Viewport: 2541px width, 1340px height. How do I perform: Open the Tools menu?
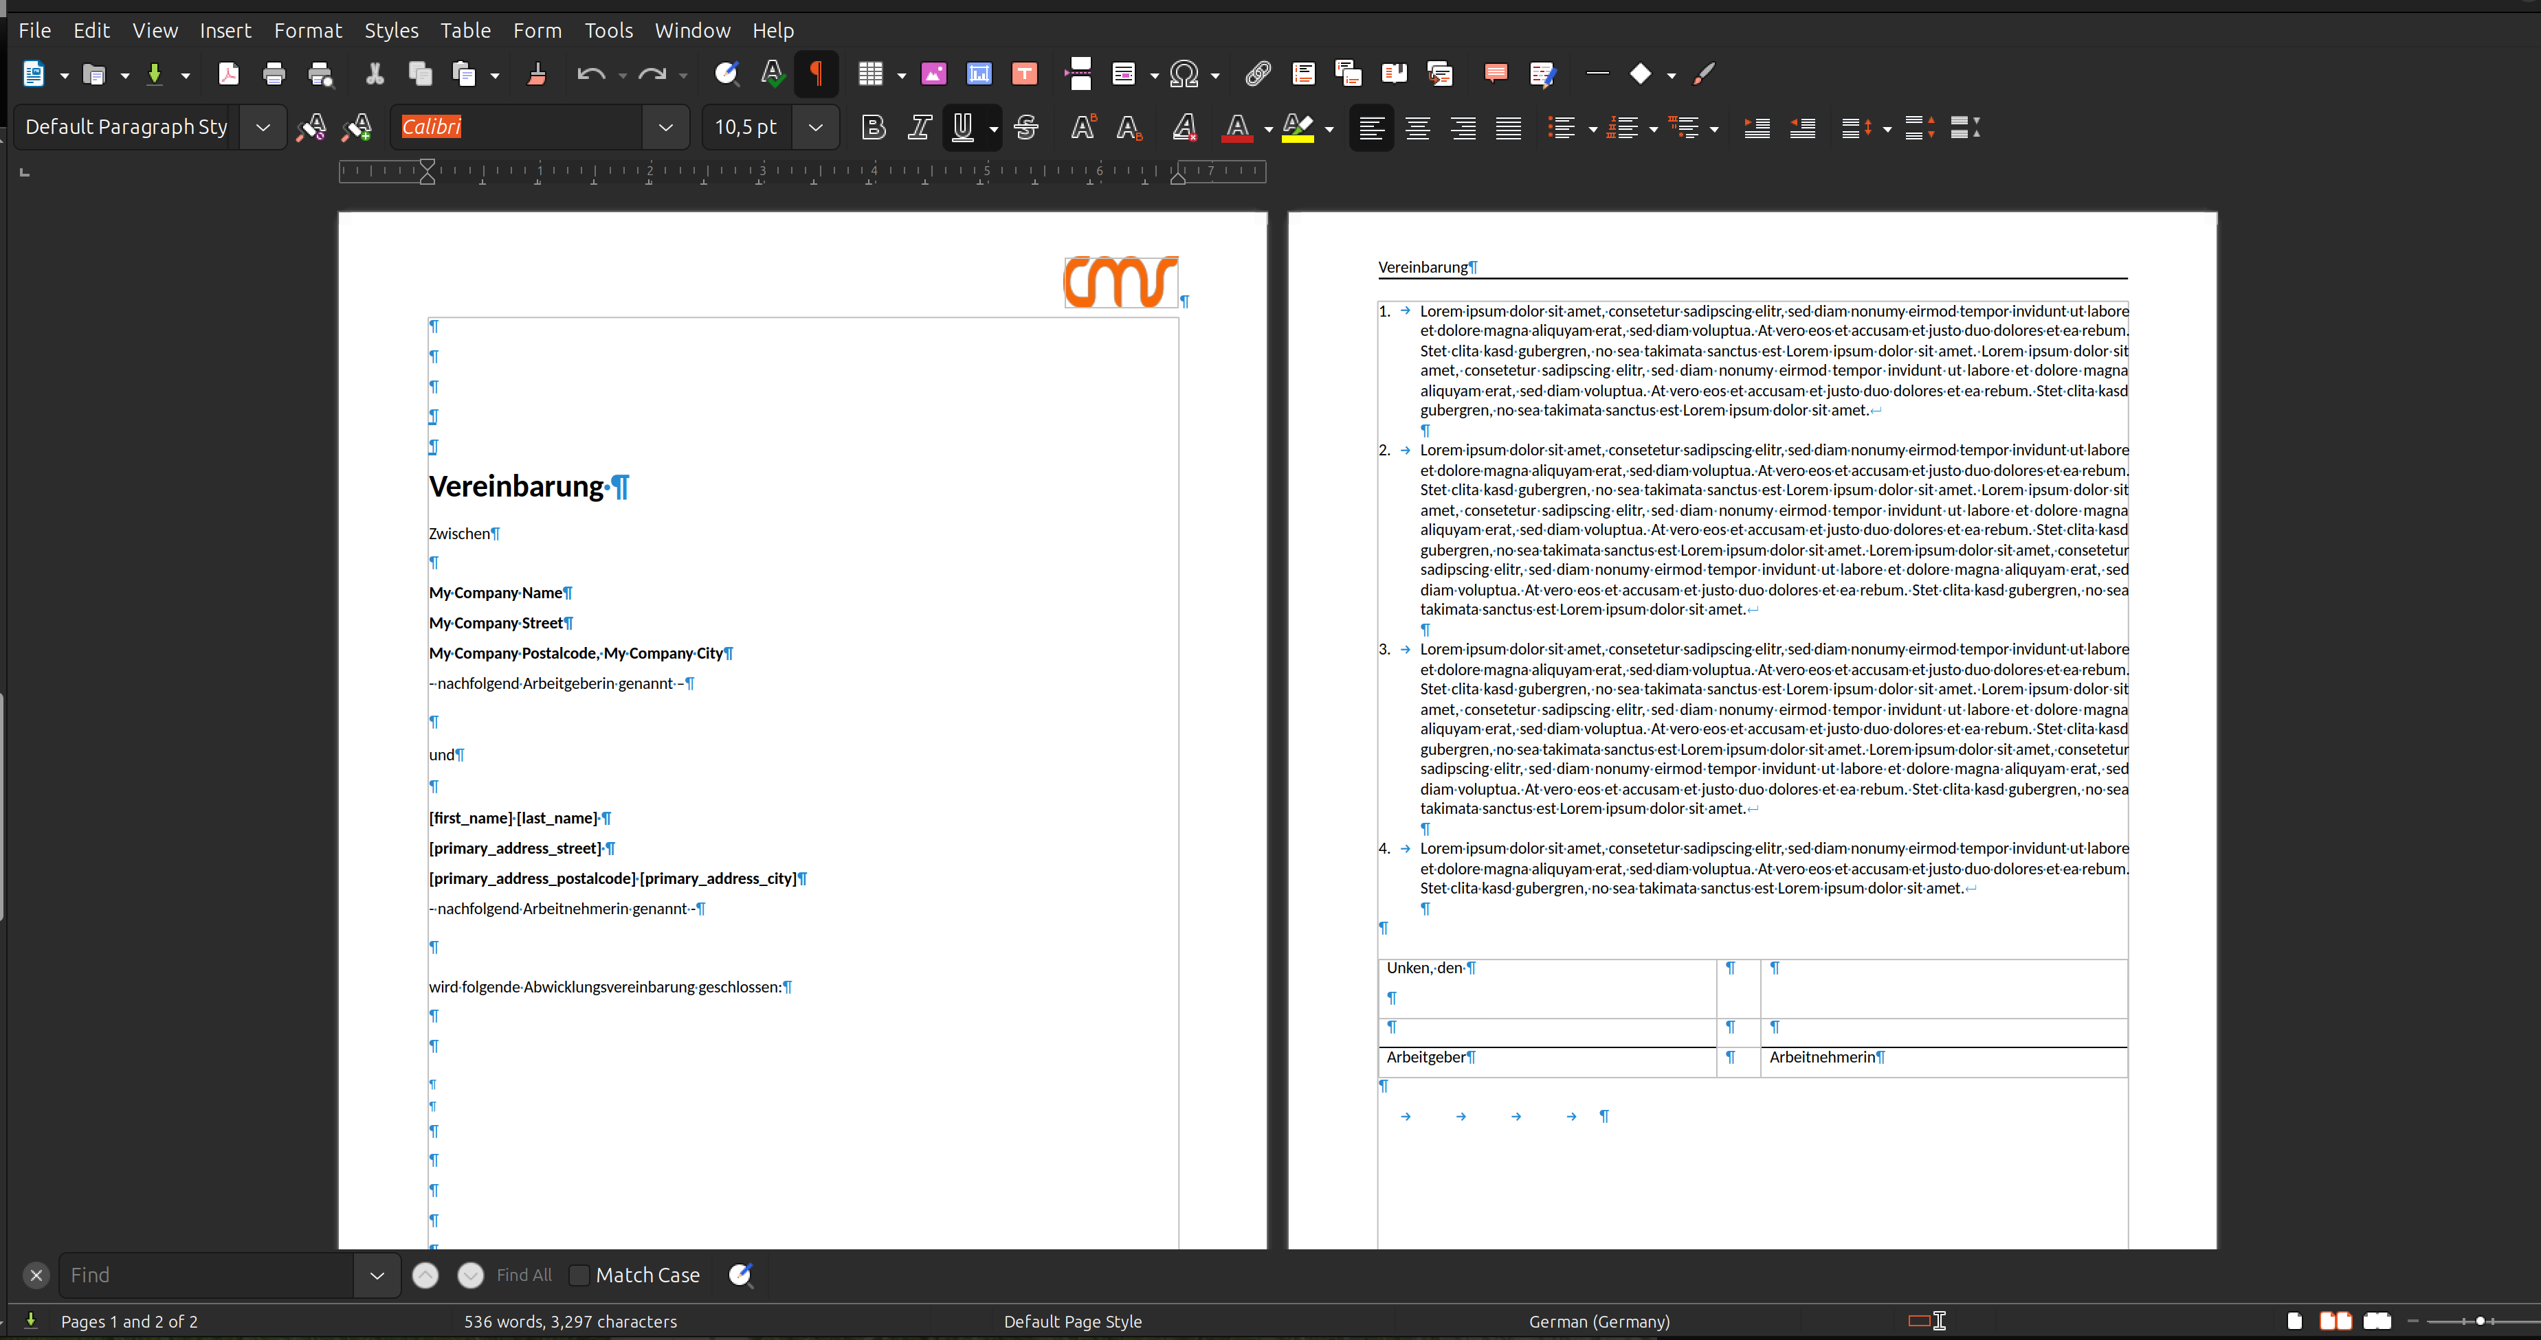(609, 30)
